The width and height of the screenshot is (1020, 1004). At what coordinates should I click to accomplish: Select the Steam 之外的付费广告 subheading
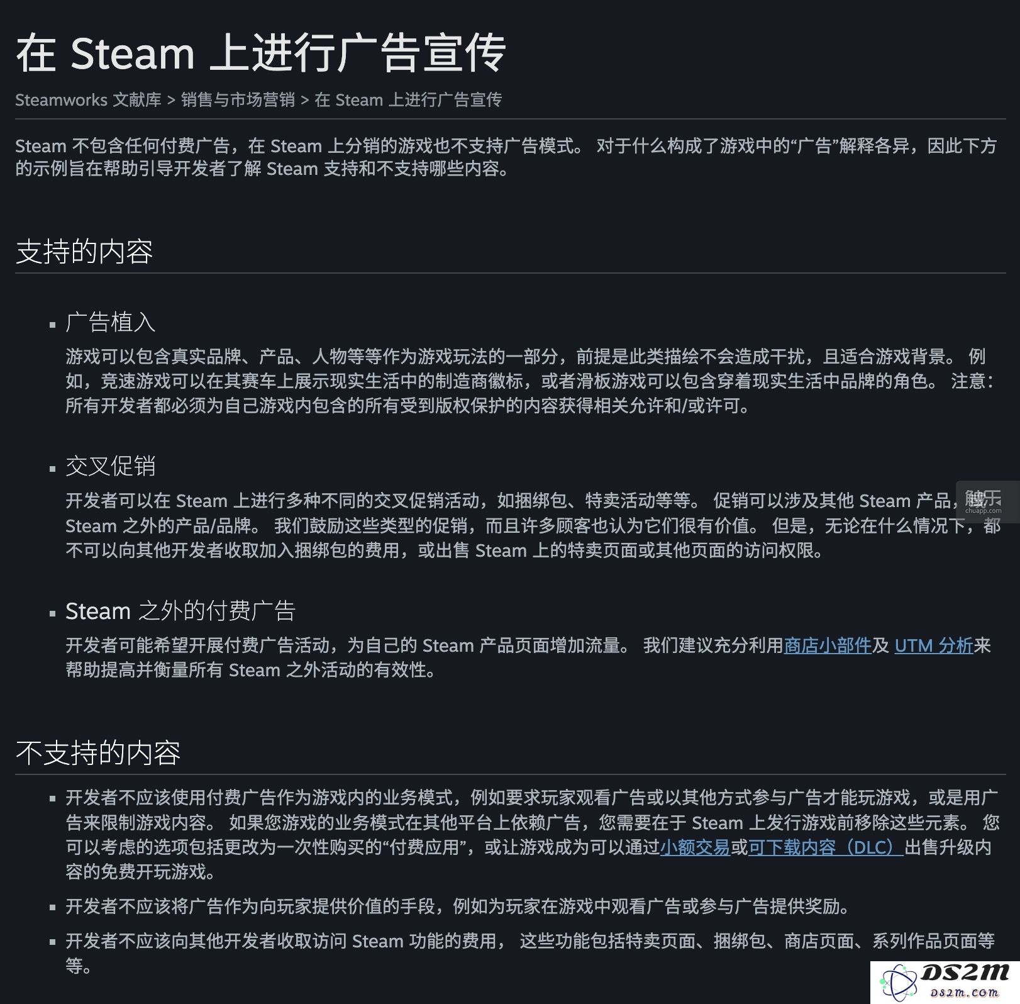tap(180, 611)
